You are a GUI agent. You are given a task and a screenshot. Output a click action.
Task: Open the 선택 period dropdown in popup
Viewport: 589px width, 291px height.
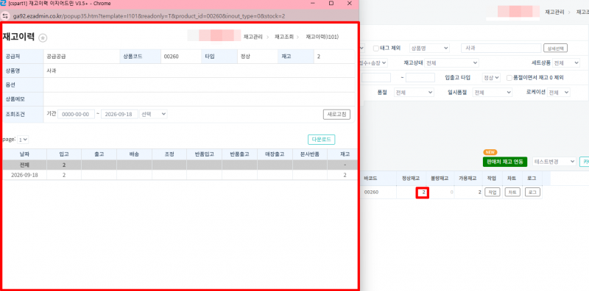point(153,114)
